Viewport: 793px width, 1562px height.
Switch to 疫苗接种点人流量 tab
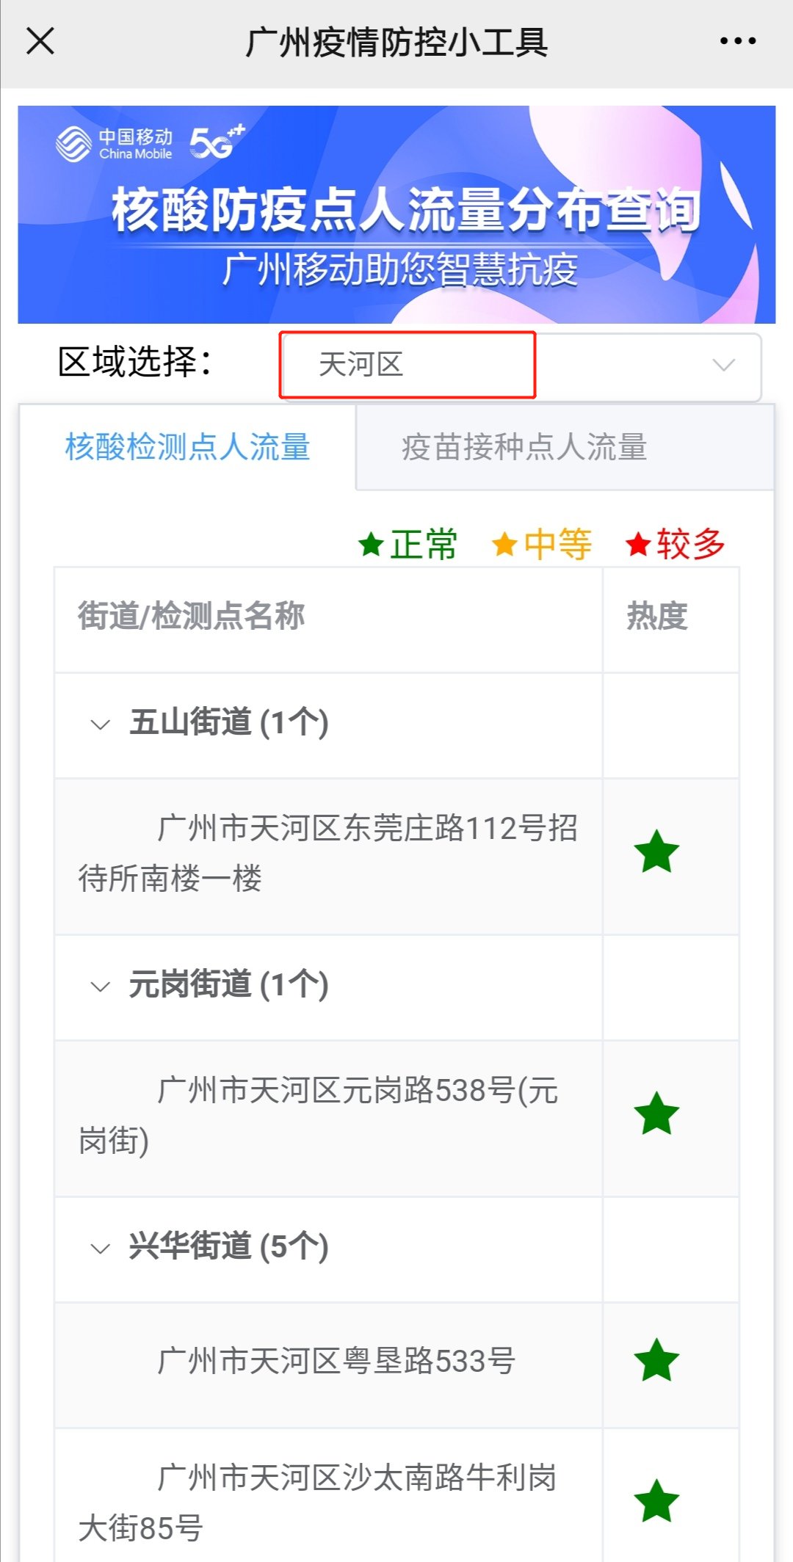[x=524, y=447]
